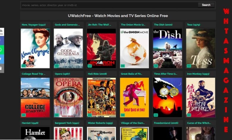The height and width of the screenshot is (140, 232).
Task: Click the HD badge on Terror at the Opera poster
Action: [57, 115]
